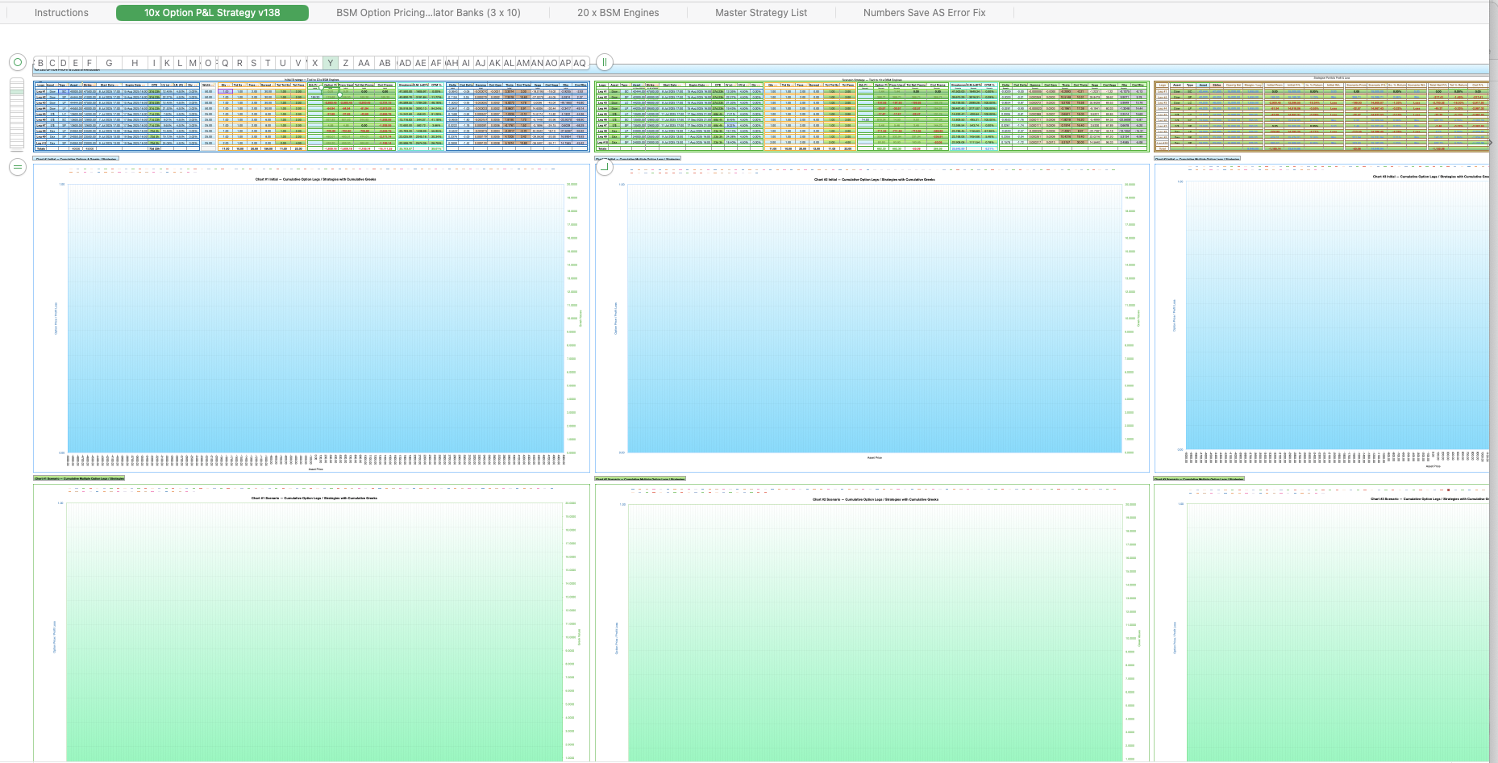Viewport: 1498px width, 763px height.
Task: Select the column G header
Action: [x=109, y=63]
